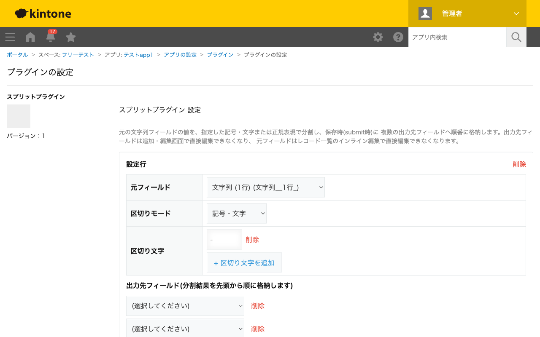The image size is (540, 337).
Task: Click the スプリットプラグイン sidebar title
Action: pyautogui.click(x=36, y=97)
